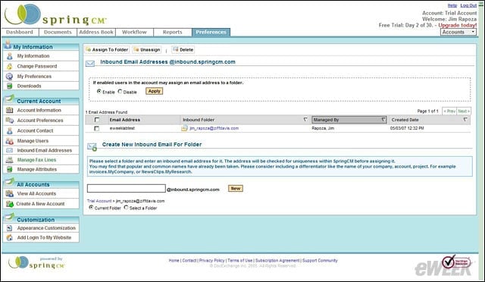This screenshot has width=485, height=282.
Task: Click the Privacy Policy footer link
Action: [212, 261]
